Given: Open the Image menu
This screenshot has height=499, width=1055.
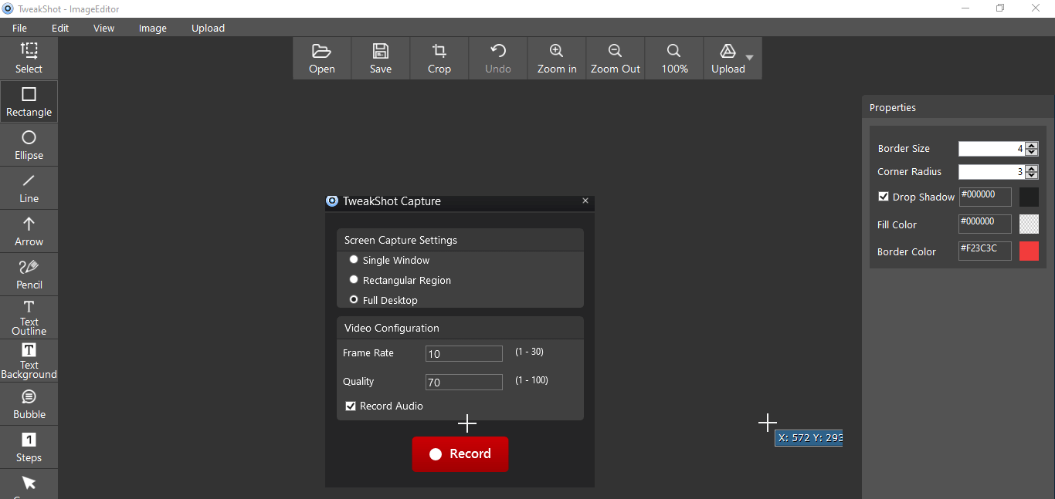Looking at the screenshot, I should click(152, 28).
